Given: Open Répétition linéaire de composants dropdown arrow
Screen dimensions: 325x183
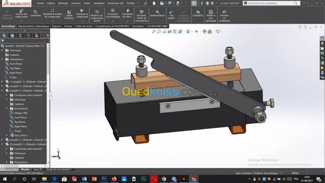Looking at the screenshot, I should tap(53, 21).
